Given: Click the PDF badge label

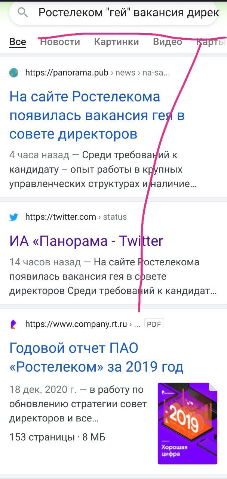Looking at the screenshot, I should pos(154,324).
